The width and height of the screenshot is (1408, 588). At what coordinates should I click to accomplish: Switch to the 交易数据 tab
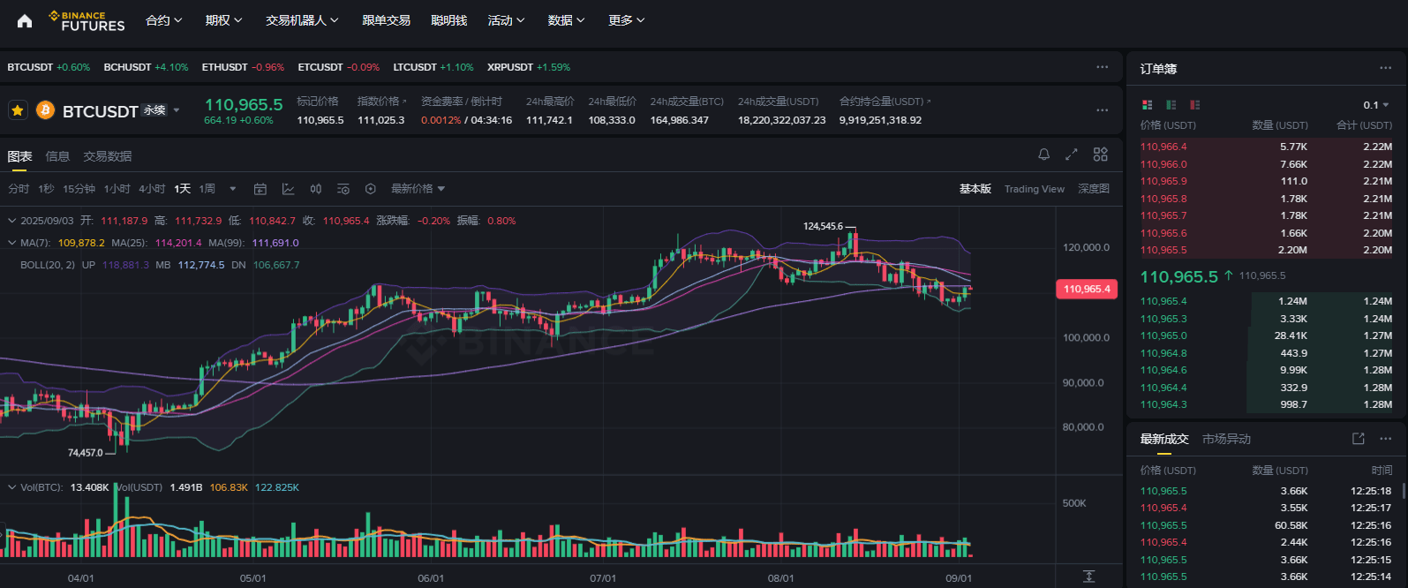pyautogui.click(x=108, y=156)
